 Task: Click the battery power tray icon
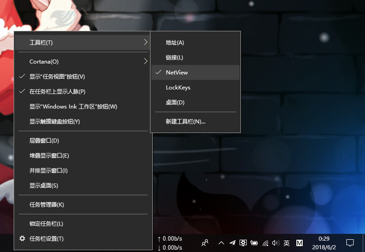(254, 243)
